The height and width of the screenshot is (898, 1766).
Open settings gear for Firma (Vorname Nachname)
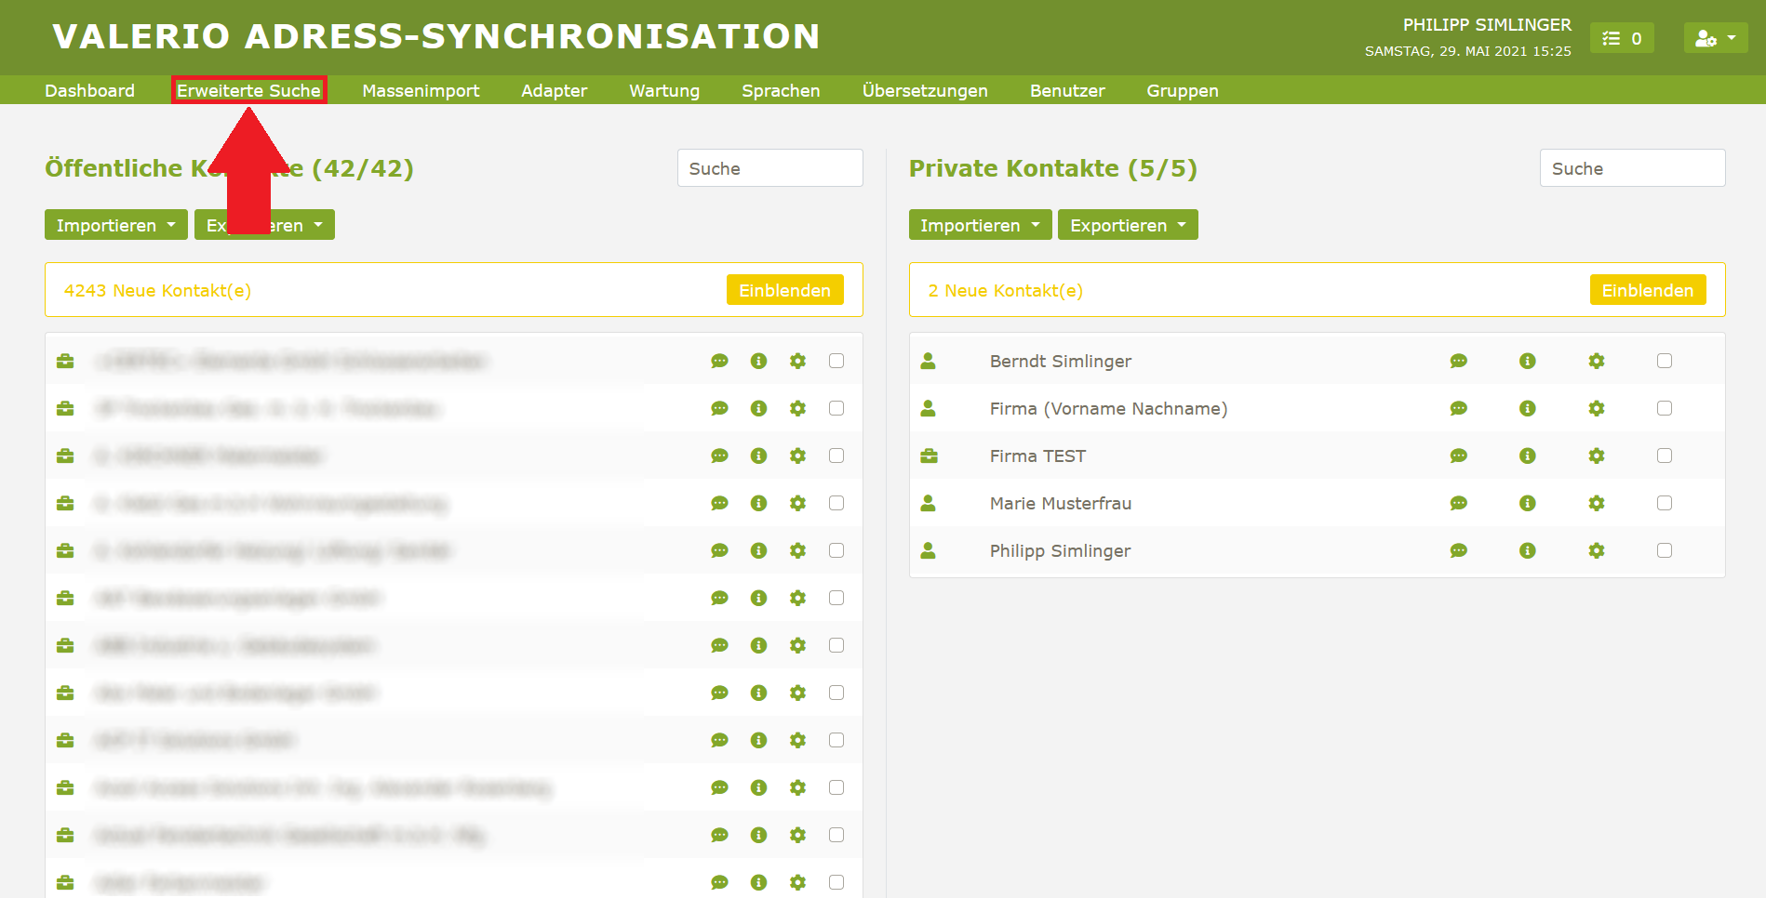1596,408
